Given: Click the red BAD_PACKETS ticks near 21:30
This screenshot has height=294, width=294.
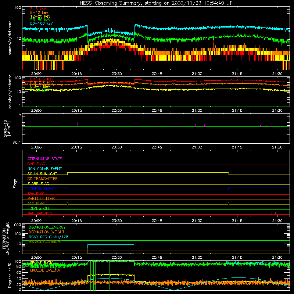Looking at the screenshot, I should 274,213.
